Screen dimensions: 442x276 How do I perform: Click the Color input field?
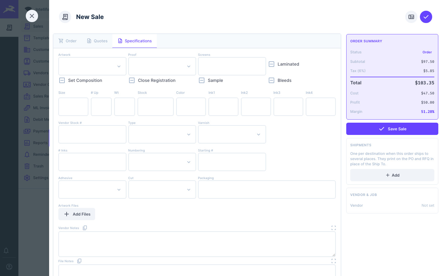[191, 107]
